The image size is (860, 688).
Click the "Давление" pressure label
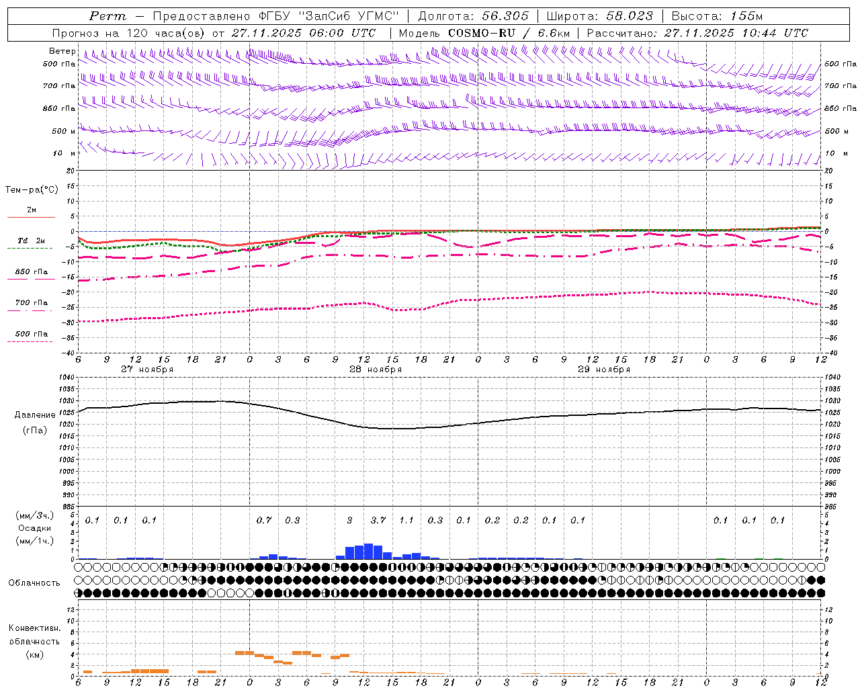pos(35,415)
